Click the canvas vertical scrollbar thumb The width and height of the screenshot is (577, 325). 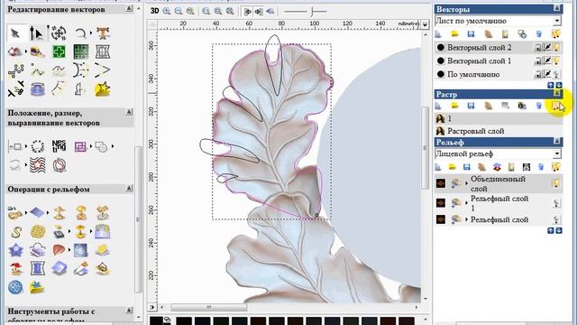tap(425, 147)
